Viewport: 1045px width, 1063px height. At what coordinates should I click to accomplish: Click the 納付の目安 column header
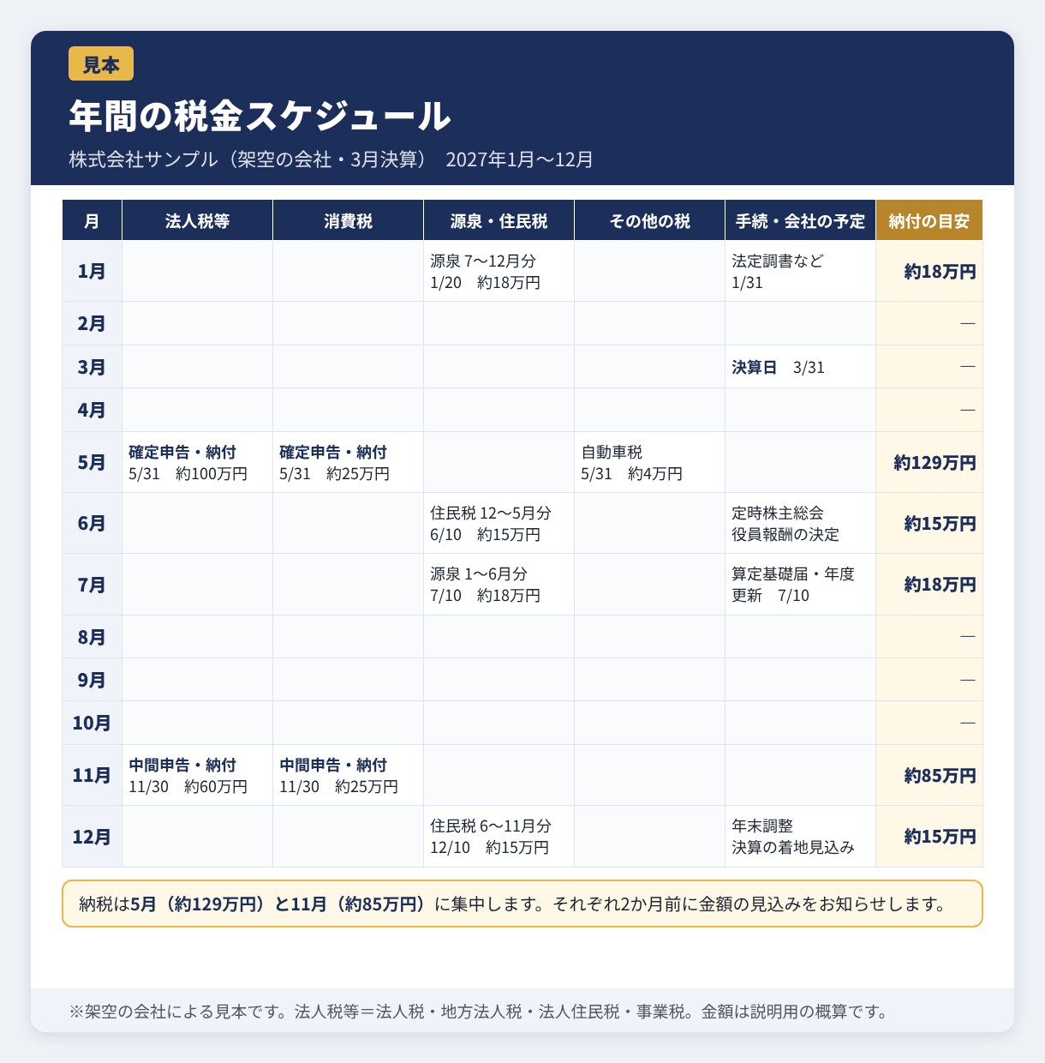point(929,220)
